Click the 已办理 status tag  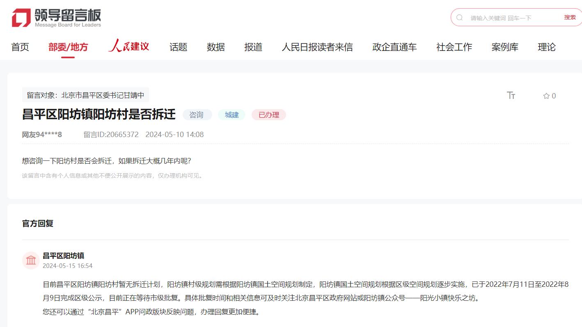[268, 115]
